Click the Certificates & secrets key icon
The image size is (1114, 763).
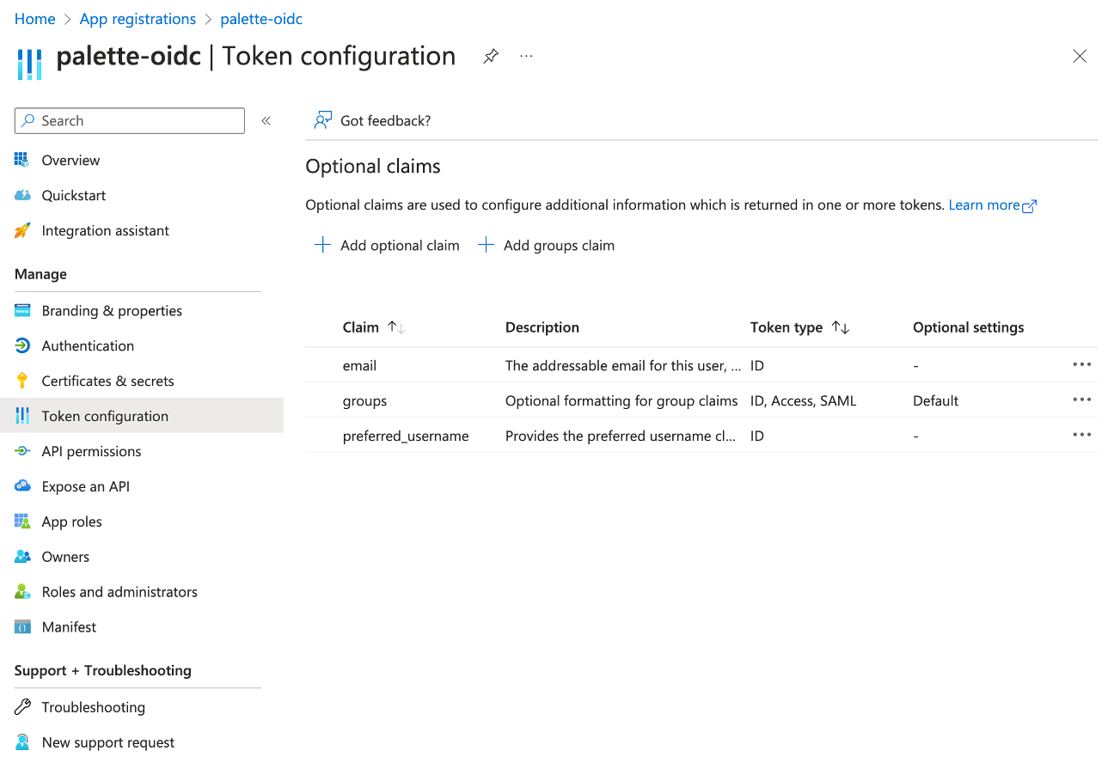tap(22, 381)
